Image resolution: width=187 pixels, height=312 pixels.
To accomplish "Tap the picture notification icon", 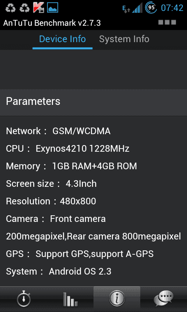I will [53, 7].
